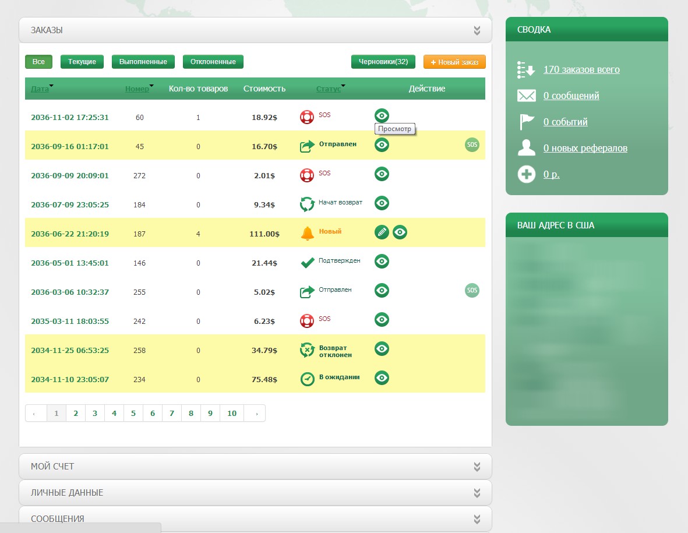
Task: Open the 0 новых рефералов link
Action: coord(585,149)
